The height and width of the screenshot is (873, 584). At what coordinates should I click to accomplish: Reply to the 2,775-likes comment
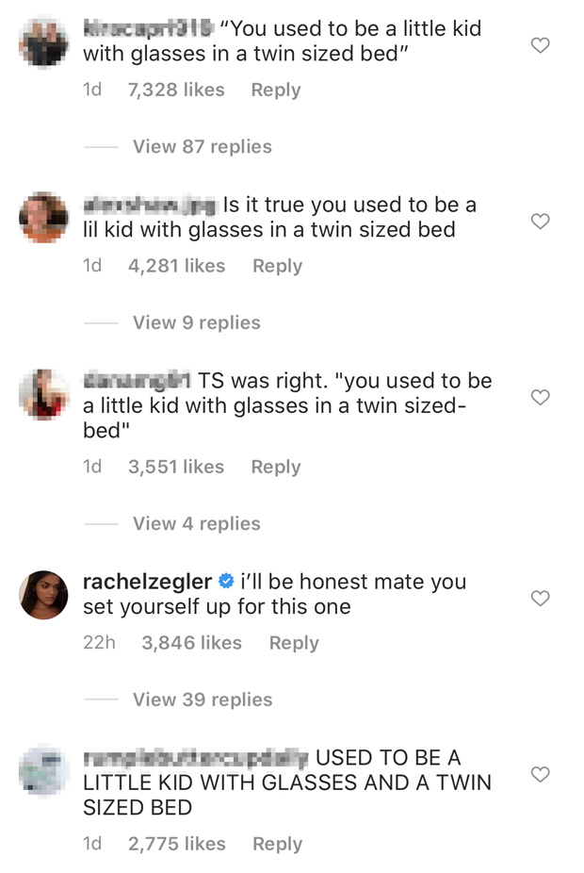coord(277,845)
